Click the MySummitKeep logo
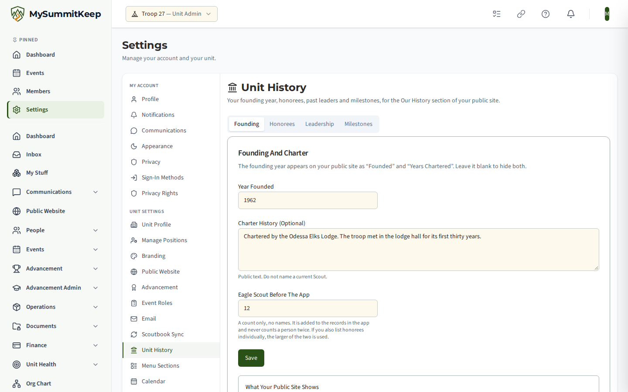 (x=56, y=14)
